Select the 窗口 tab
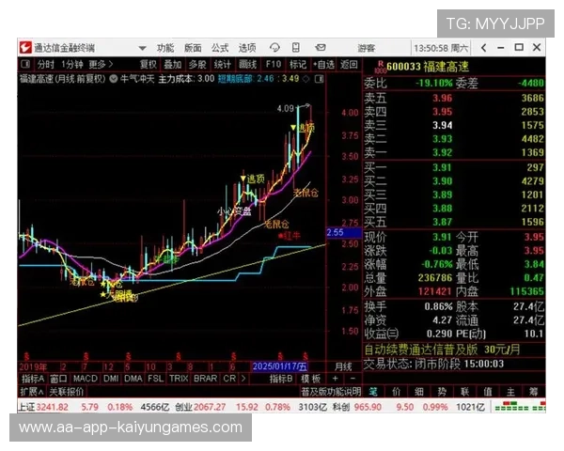Viewport: 564px width, 451px height. tap(58, 379)
